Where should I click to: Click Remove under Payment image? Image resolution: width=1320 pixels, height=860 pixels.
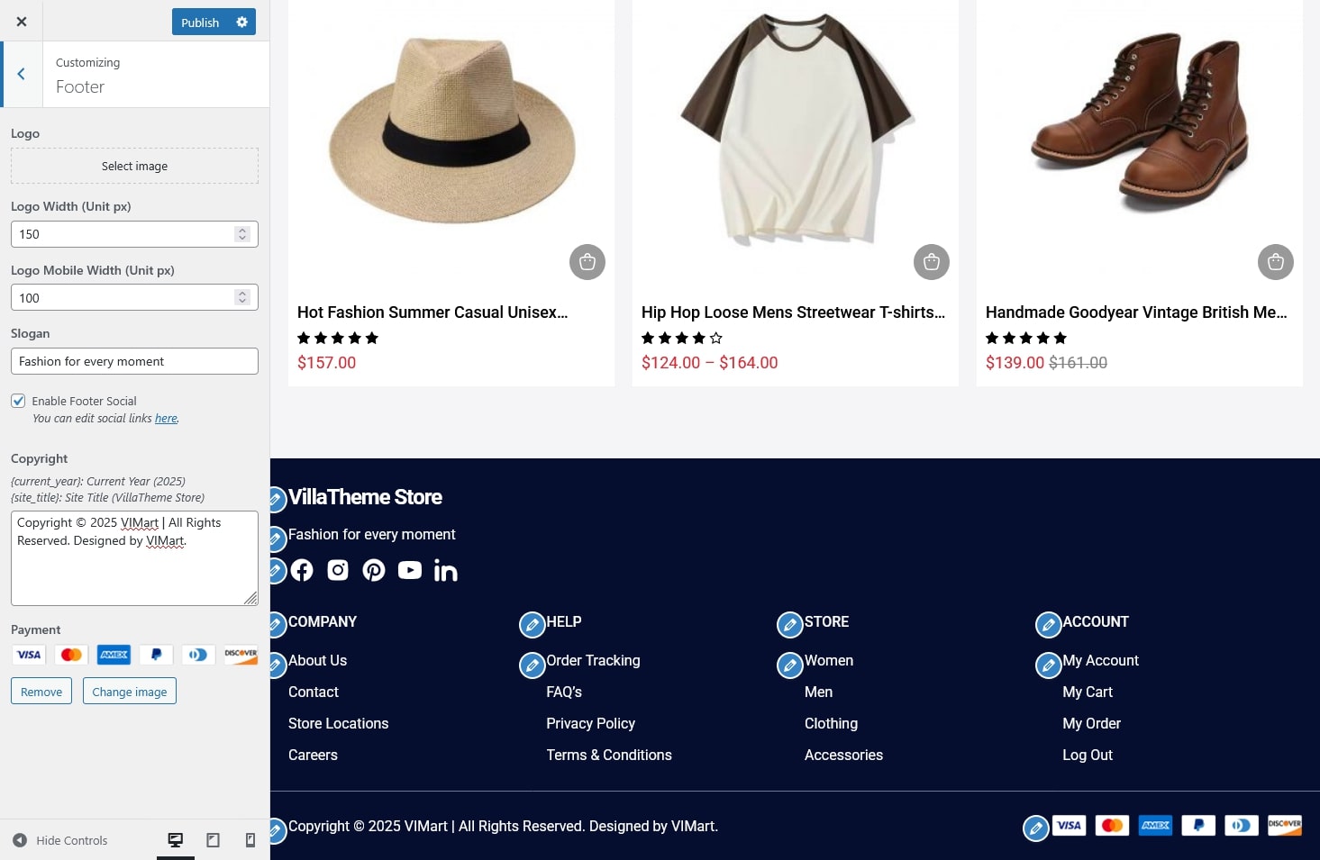point(41,692)
